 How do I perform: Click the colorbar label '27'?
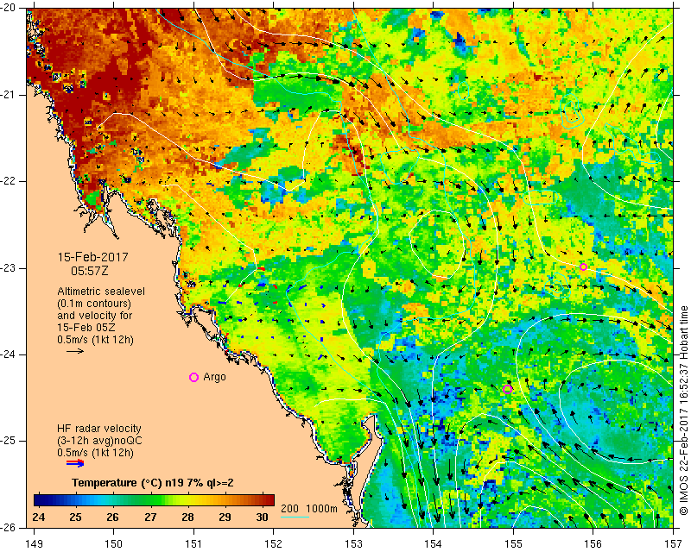tap(150, 517)
